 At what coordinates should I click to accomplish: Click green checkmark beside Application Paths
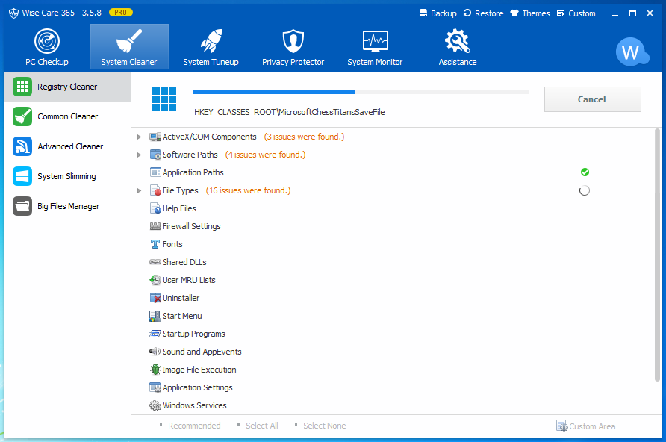[x=585, y=172]
